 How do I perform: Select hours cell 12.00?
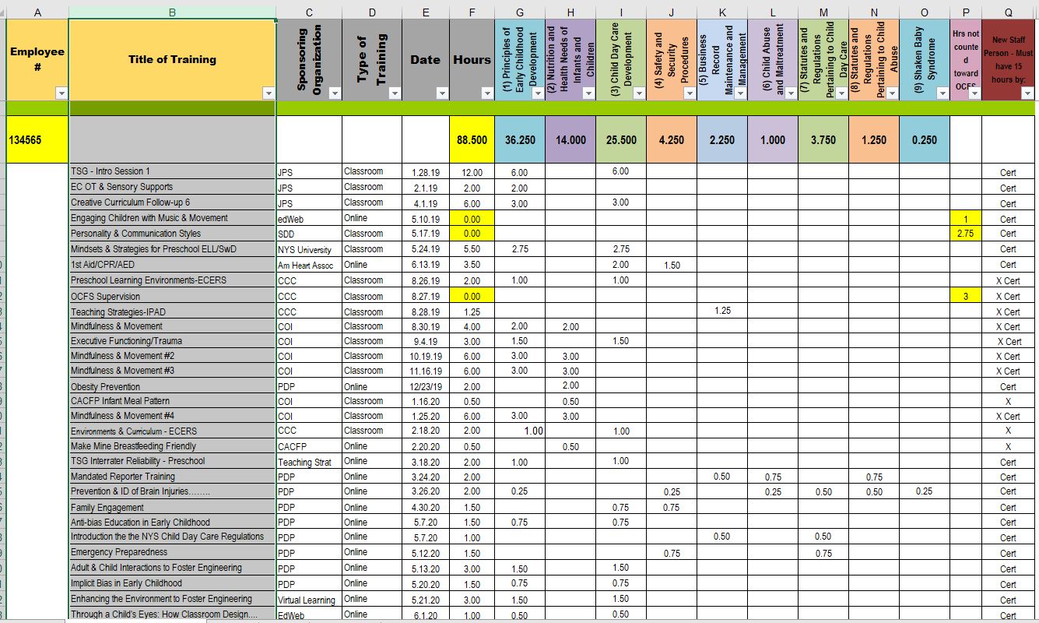coord(472,171)
